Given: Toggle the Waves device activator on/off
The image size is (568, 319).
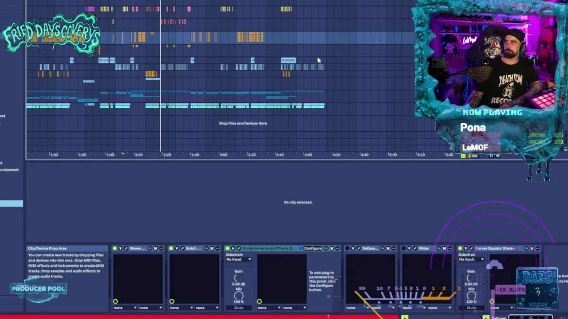Looking at the screenshot, I should coord(114,248).
